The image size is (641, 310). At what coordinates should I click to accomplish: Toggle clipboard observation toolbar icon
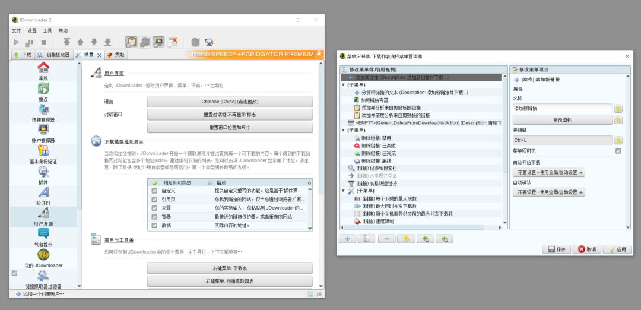pos(131,42)
